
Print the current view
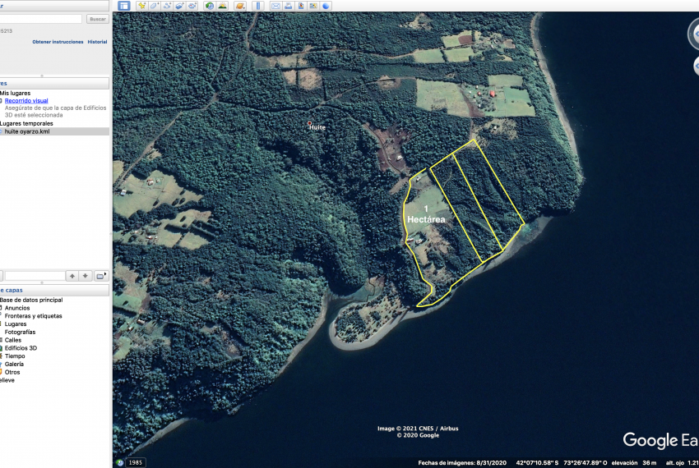(x=289, y=6)
